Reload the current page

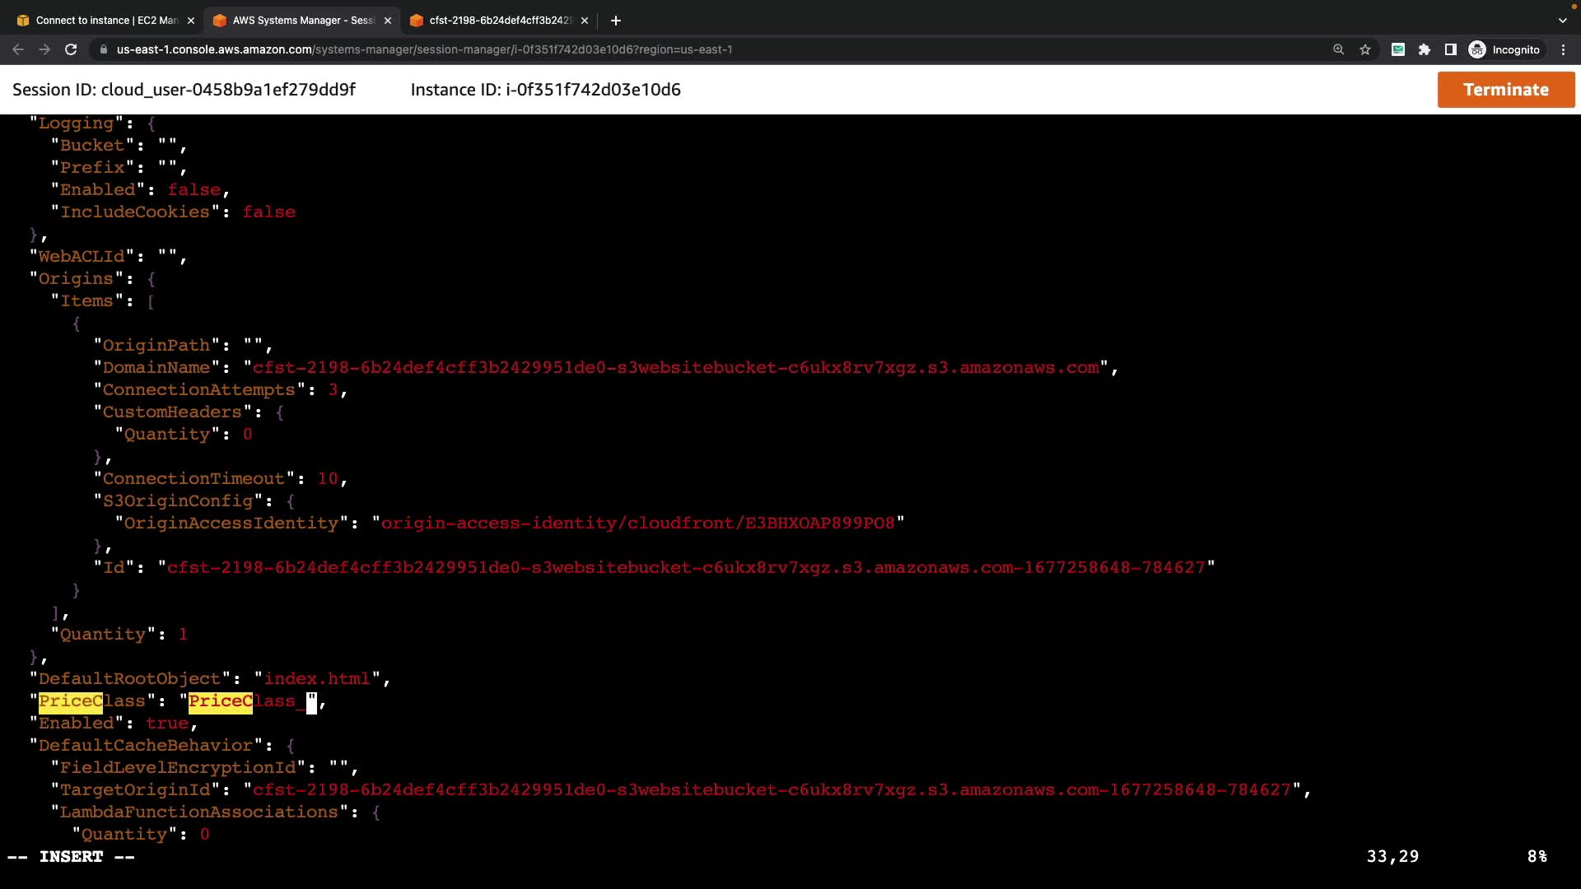click(x=71, y=49)
